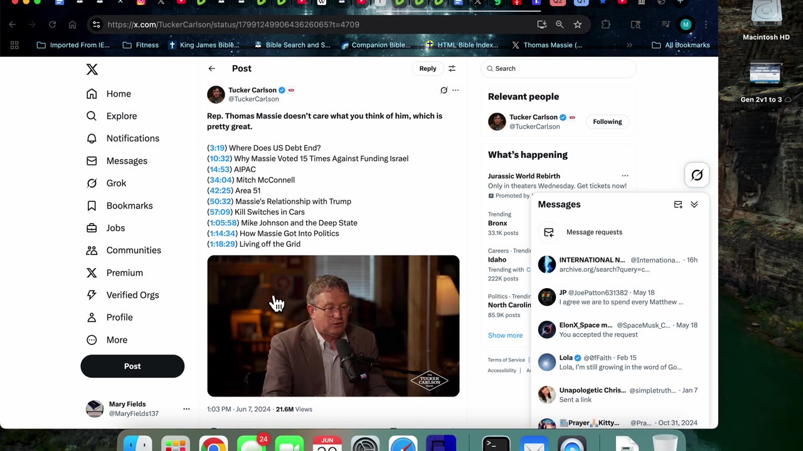Jump to 14:53 AIPAC timestamp
This screenshot has height=451, width=803.
[220, 169]
